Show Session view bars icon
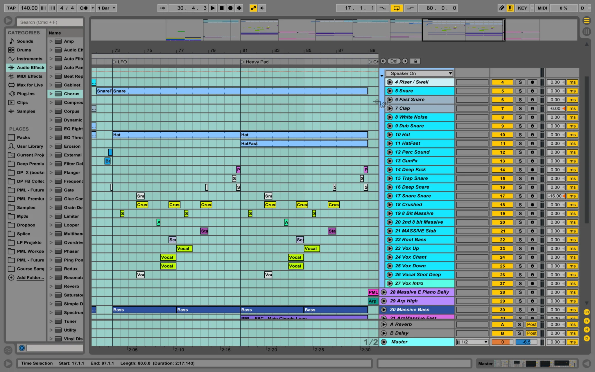Viewport: 595px width, 372px height. [x=587, y=31]
